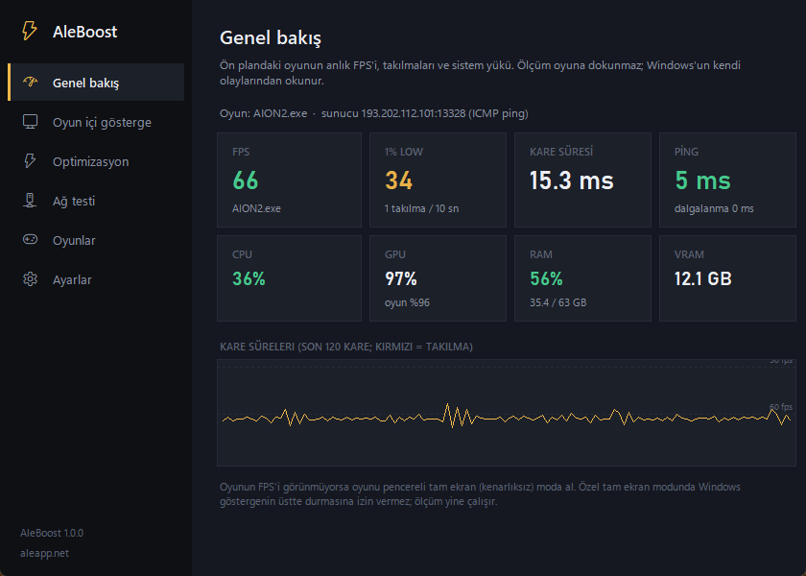806x576 pixels.
Task: Click the Genel bakış page heading
Action: [271, 38]
